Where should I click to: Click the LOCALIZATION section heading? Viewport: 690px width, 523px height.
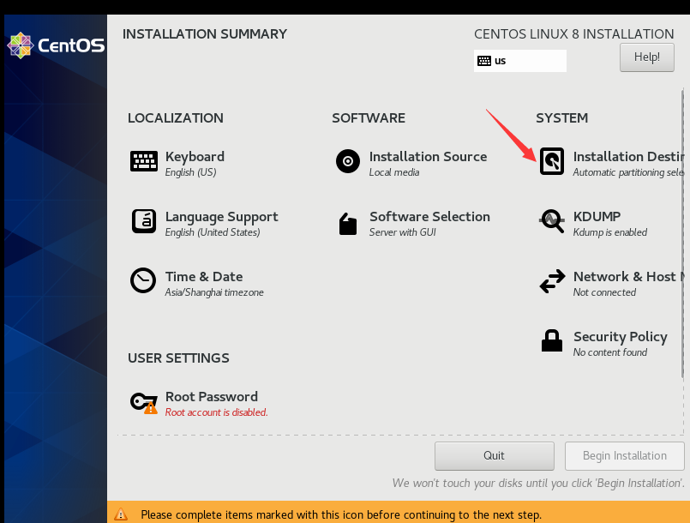[176, 118]
